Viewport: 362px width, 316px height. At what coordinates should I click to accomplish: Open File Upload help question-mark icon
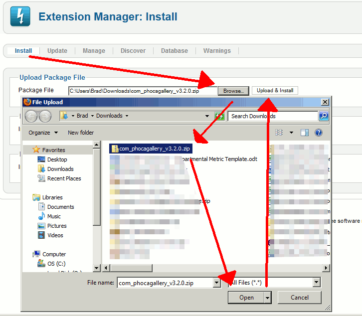click(318, 133)
